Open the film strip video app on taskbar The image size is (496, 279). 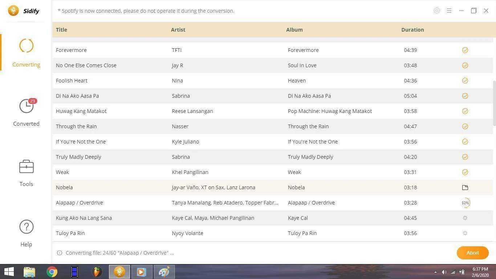click(74, 272)
